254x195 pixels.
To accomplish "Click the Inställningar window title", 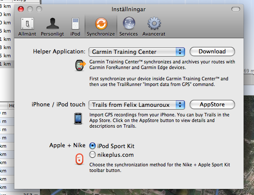I will 129,10.
